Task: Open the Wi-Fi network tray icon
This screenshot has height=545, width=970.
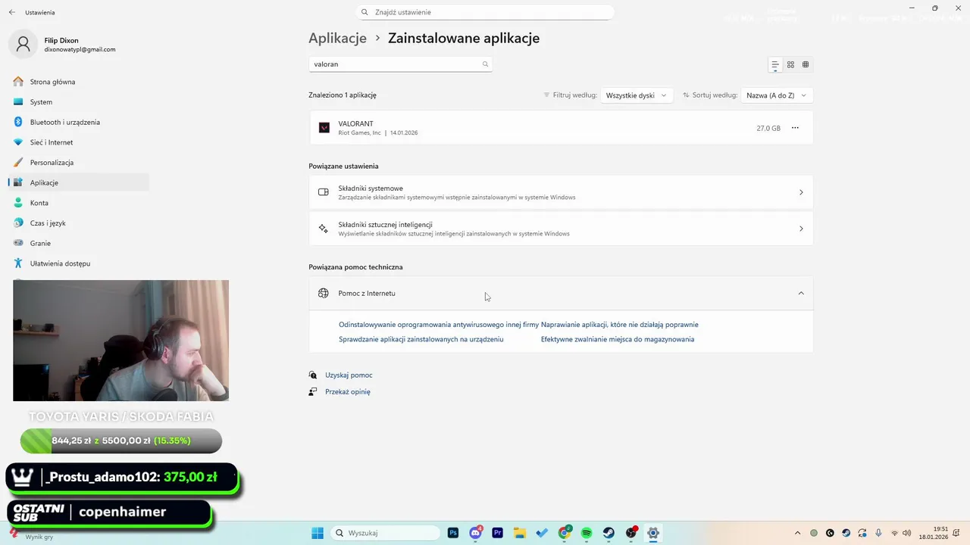Action: tap(894, 533)
